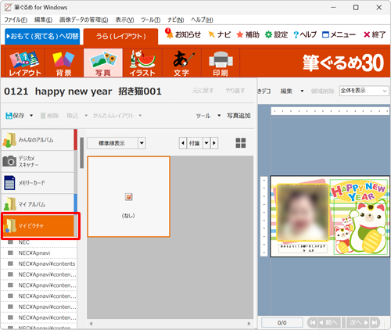391x330 pixels.
Task: Go to 次へ next page
Action: pos(358,322)
